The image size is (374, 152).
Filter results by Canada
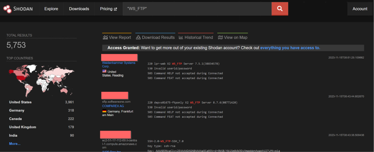pyautogui.click(x=15, y=119)
